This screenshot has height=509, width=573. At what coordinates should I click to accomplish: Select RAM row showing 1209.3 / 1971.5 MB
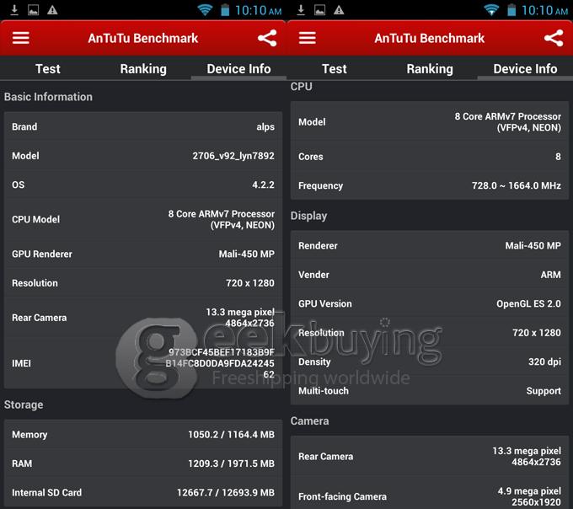143,463
